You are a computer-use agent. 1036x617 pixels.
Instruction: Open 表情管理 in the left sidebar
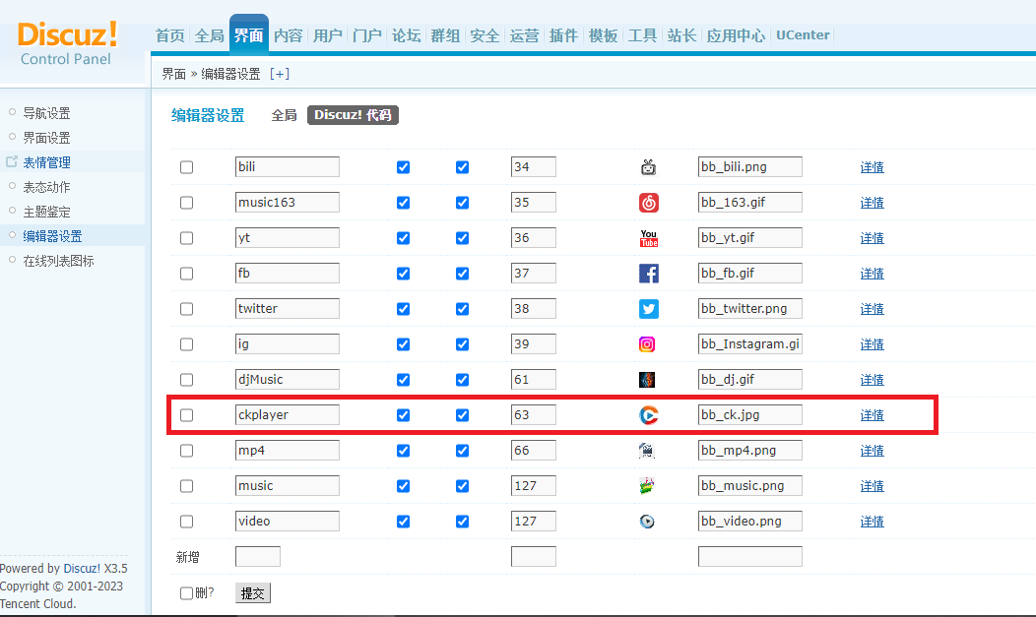(46, 162)
